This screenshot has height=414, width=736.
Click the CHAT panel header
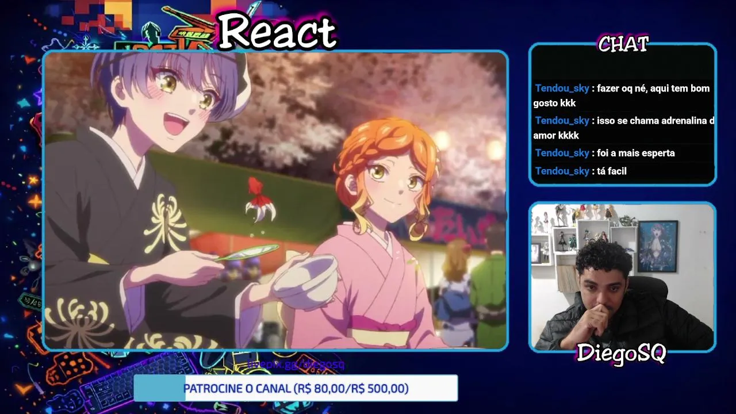(x=623, y=44)
